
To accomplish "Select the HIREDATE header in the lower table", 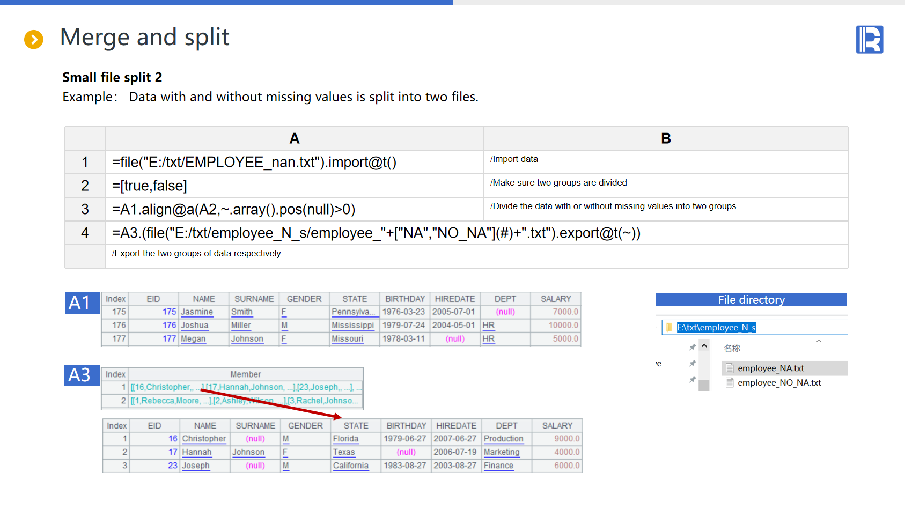I will (x=456, y=426).
